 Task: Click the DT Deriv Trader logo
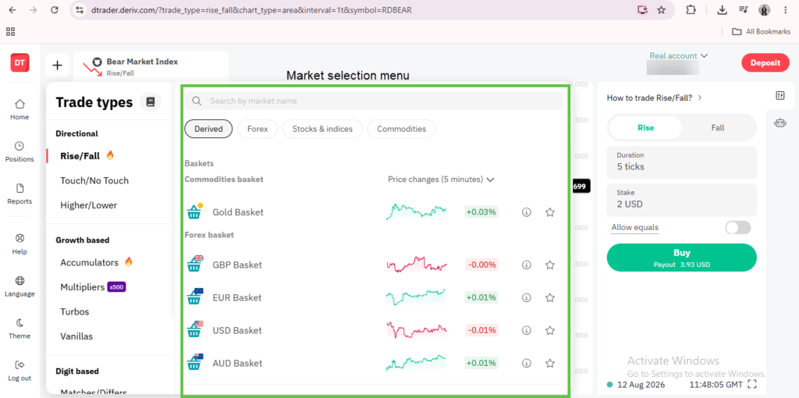(20, 62)
